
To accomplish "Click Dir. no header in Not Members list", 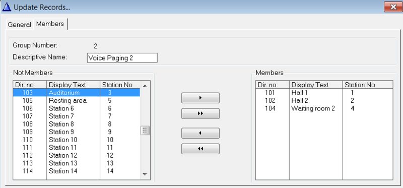I will tap(30, 85).
